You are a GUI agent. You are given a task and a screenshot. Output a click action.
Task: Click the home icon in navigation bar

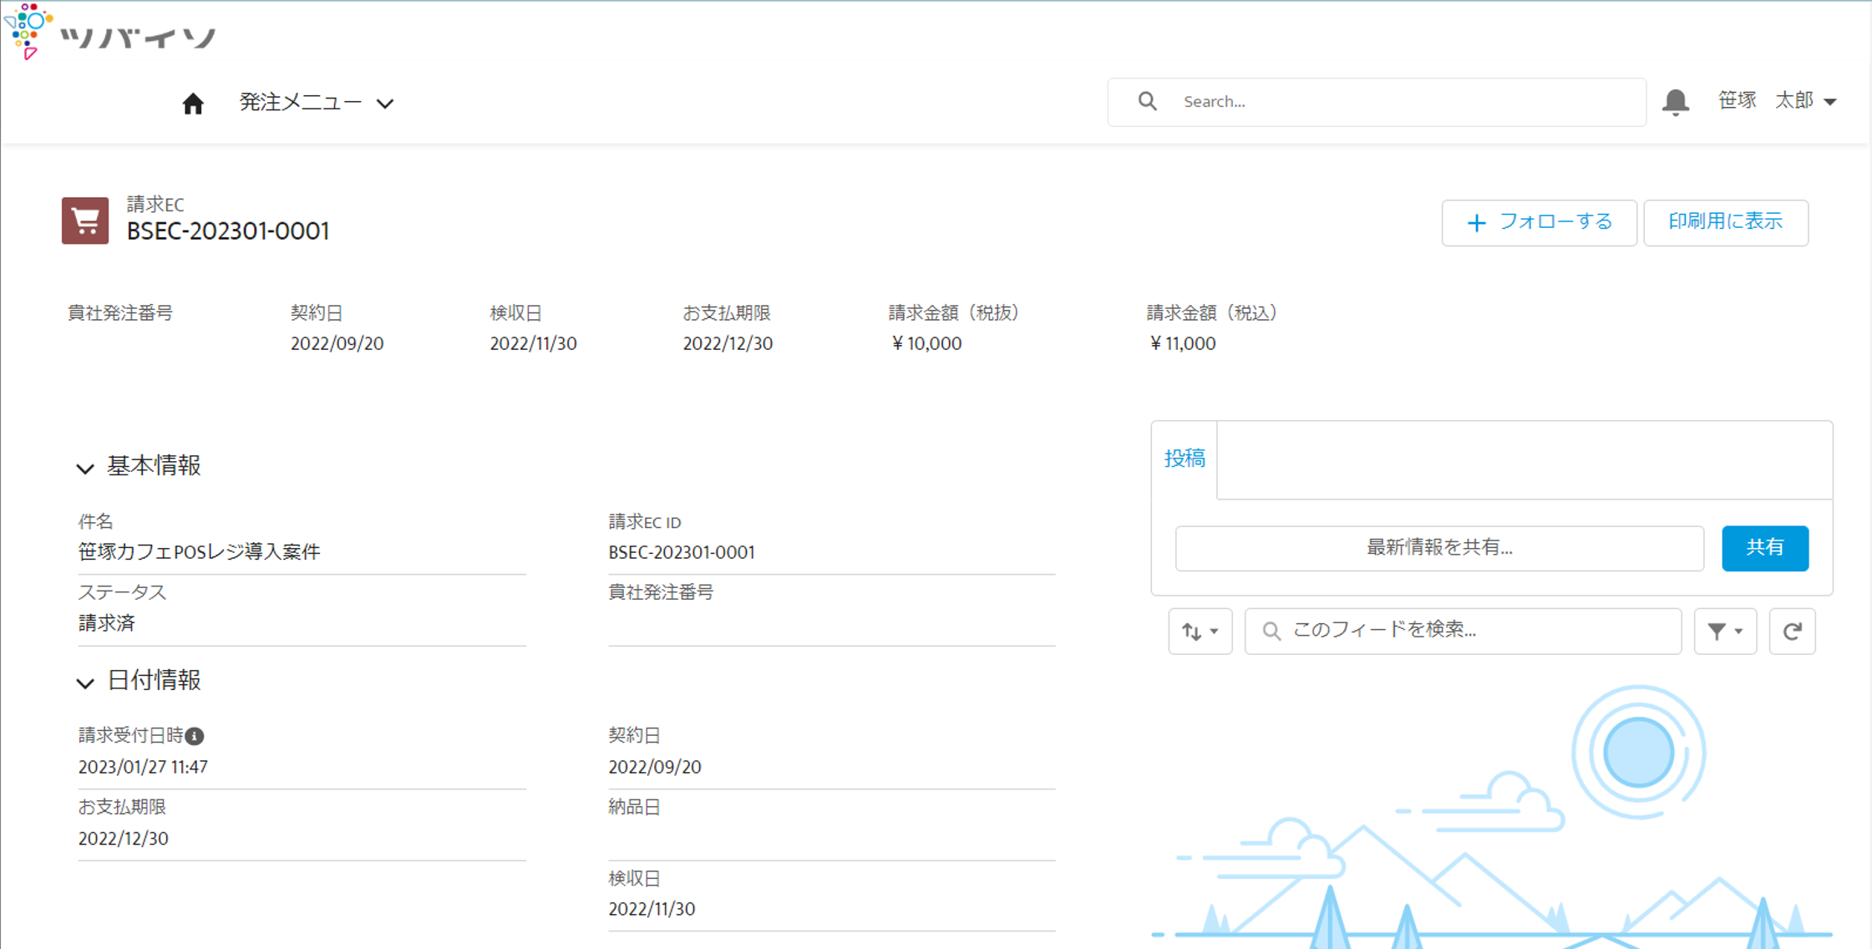(193, 103)
